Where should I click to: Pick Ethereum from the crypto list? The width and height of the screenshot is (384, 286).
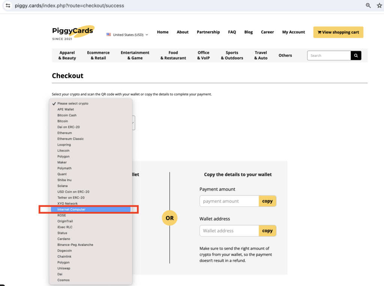coord(91,133)
